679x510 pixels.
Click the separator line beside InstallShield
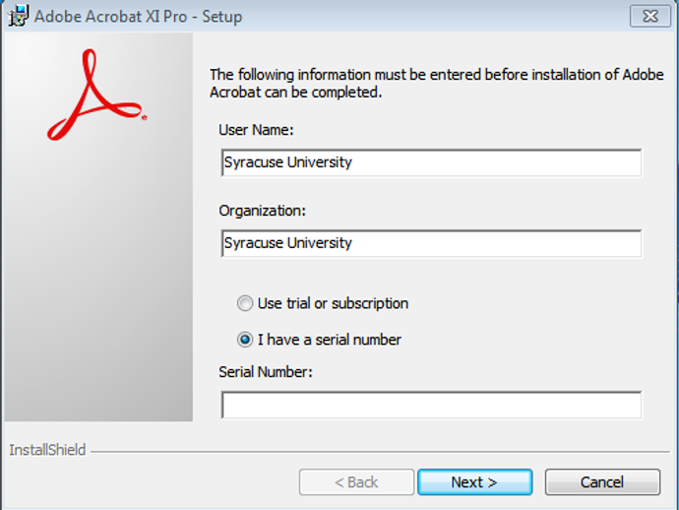tap(374, 451)
